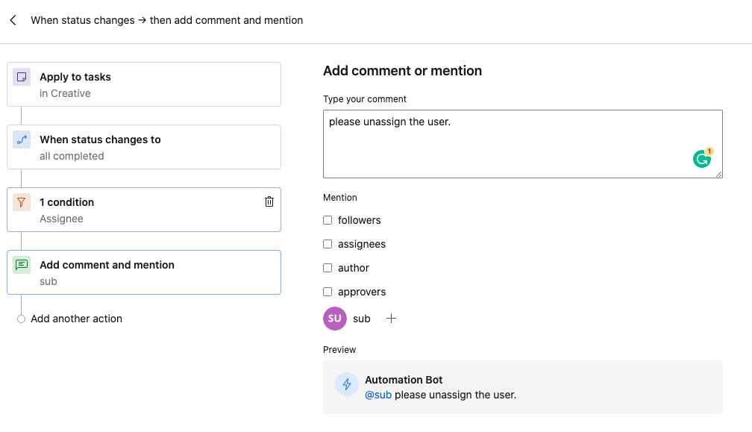Enable the followers mention checkbox
This screenshot has width=752, height=432.
pyautogui.click(x=328, y=220)
